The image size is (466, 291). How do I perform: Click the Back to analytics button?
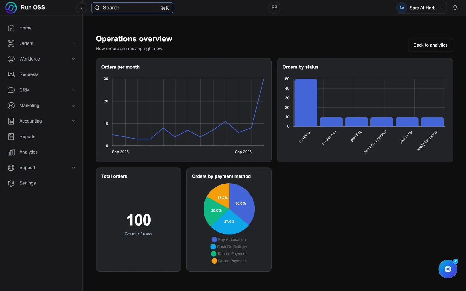[x=430, y=45]
